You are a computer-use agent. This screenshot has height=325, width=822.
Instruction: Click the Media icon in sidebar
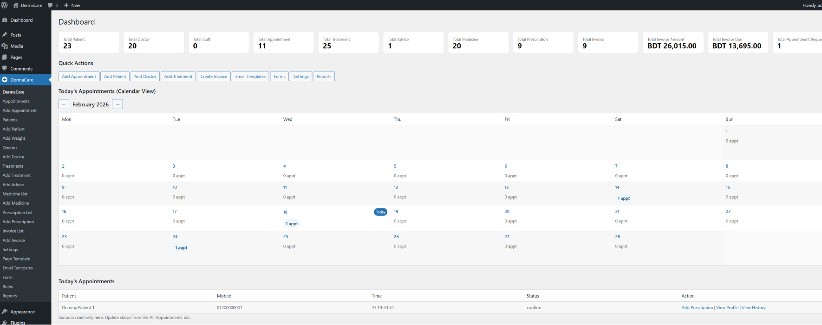coord(5,46)
